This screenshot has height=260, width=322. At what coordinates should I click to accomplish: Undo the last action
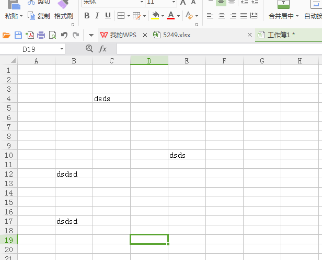pyautogui.click(x=64, y=35)
